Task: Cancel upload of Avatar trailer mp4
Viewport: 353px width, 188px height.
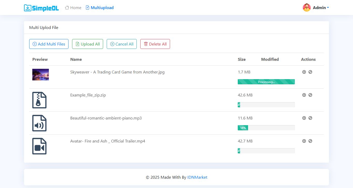Action: pos(310,141)
